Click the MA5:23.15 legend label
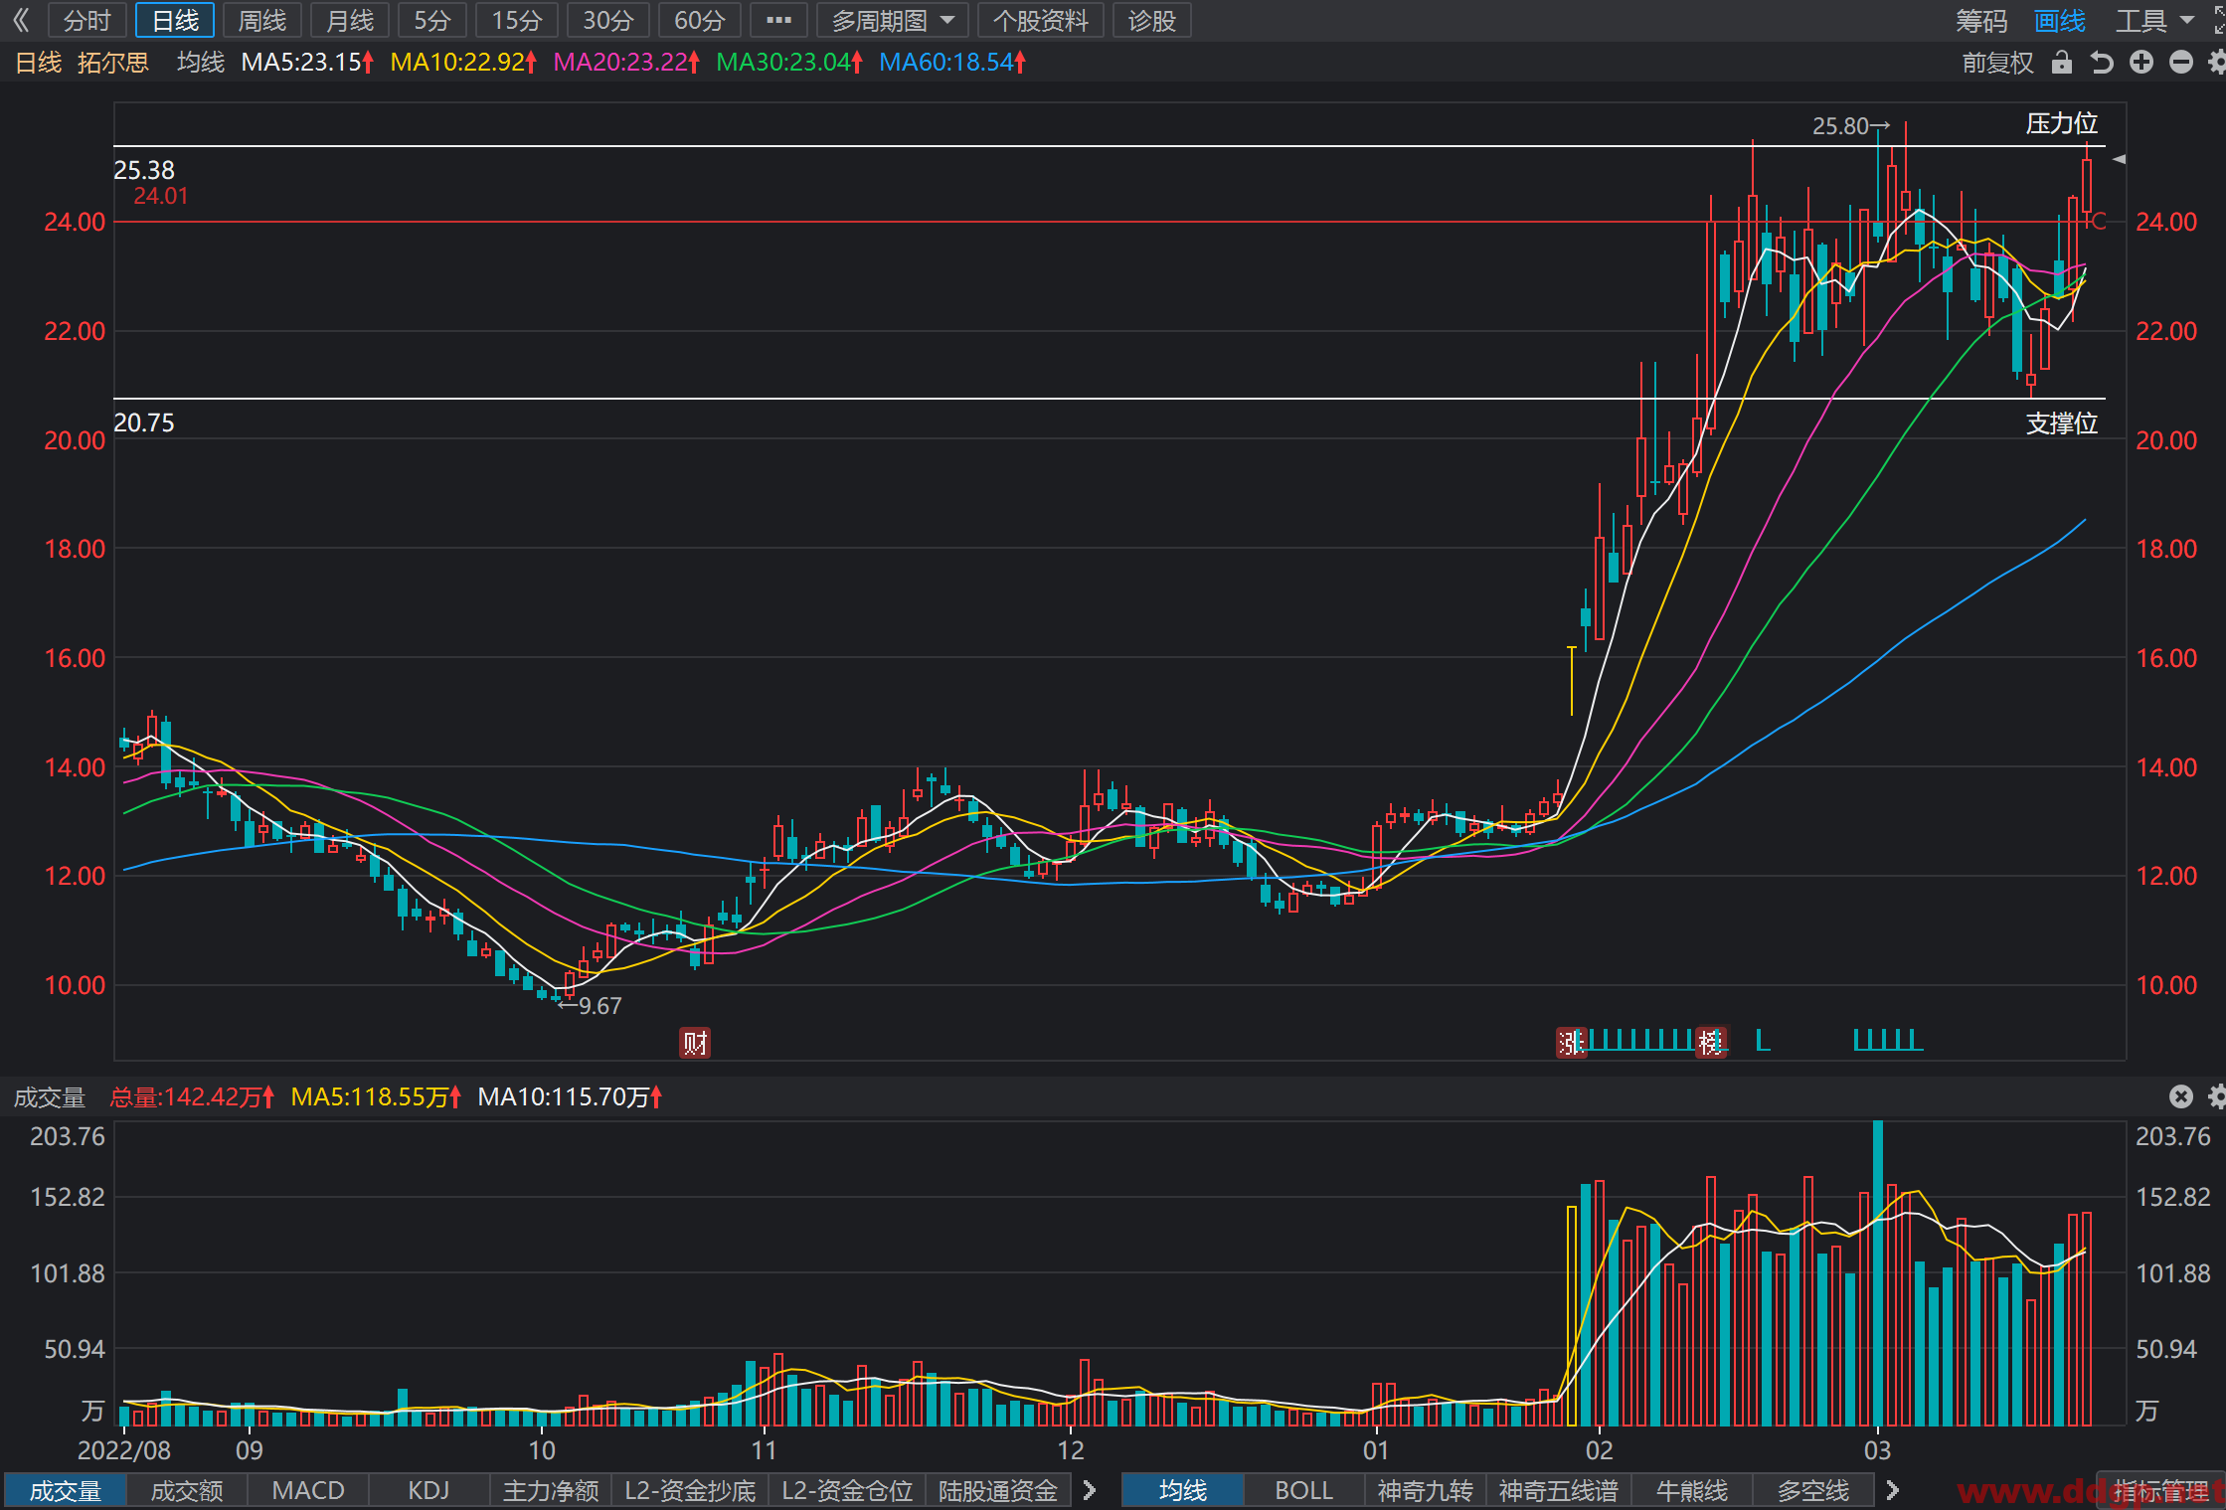Viewport: 2226px width, 1510px height. [x=307, y=63]
